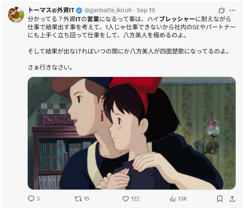Open the three-dot more options menu
This screenshot has width=244, height=208.
232,10
